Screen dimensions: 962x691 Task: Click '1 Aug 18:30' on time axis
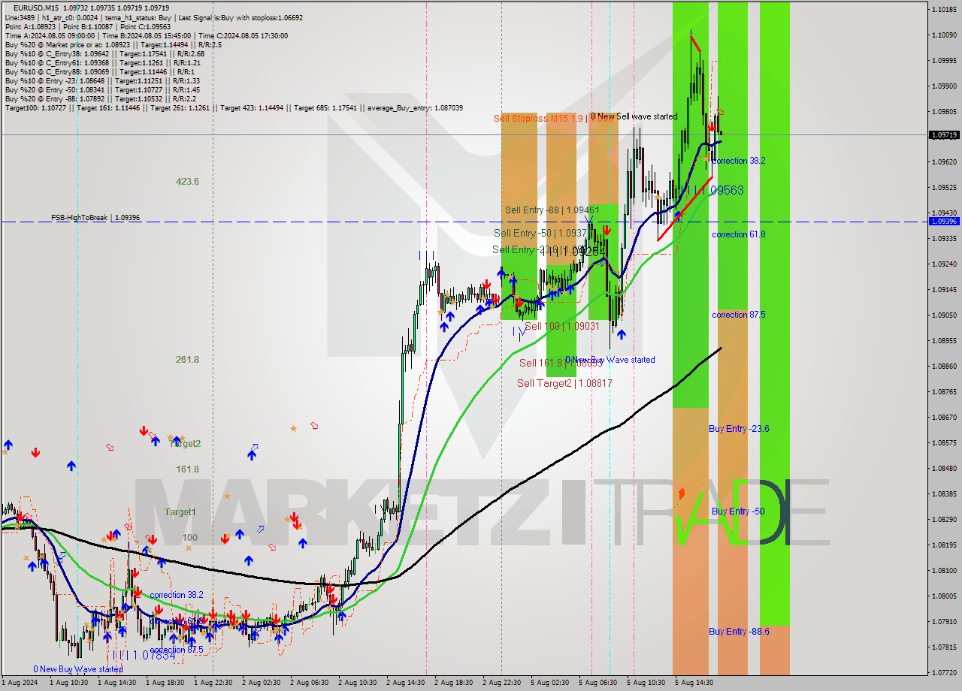pos(165,683)
